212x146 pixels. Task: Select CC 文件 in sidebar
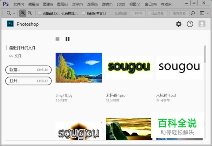pos(15,56)
